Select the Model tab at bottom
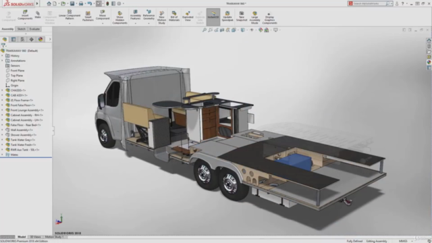This screenshot has width=432, height=243. click(x=22, y=237)
